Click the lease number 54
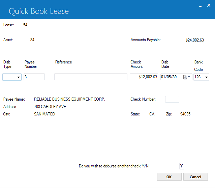 pyautogui.click(x=25, y=25)
